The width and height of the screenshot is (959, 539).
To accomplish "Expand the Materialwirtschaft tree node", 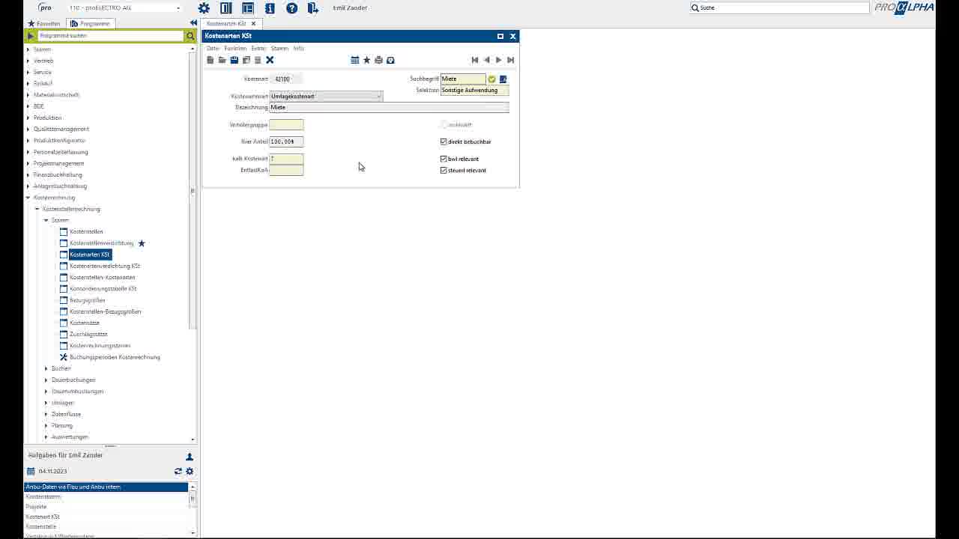I will click(28, 95).
